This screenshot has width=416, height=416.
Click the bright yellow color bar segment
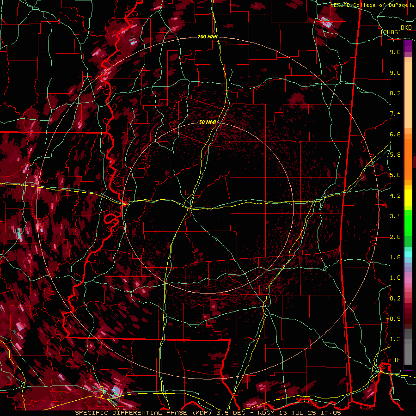pos(408,198)
